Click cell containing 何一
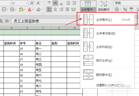 tap(43, 49)
